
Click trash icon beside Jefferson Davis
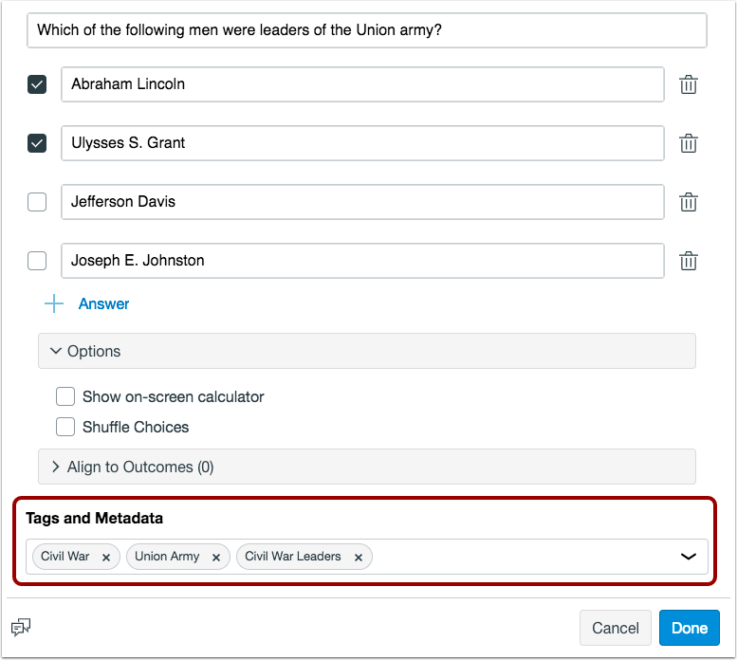689,202
